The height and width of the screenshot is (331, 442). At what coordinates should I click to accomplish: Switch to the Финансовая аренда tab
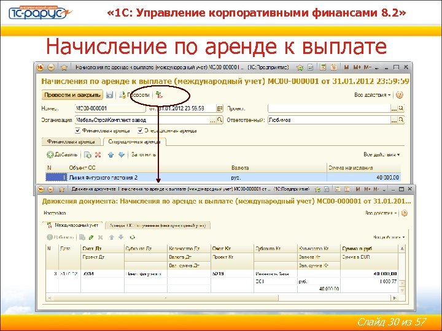click(71, 142)
